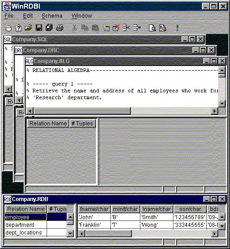Viewport: 230px width, 249px height.
Task: Click the Paste clipboard icon
Action: point(96,28)
